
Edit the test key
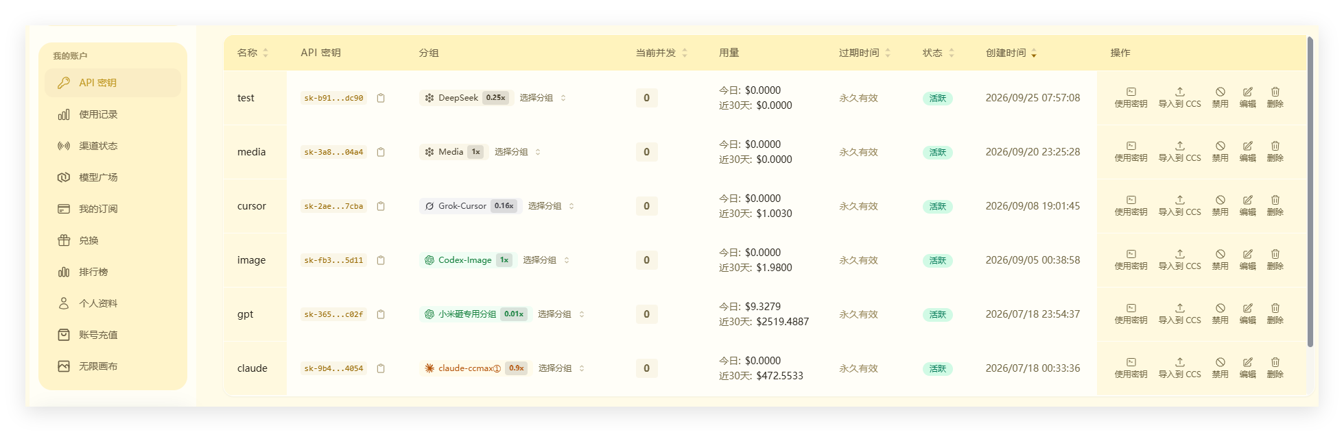1247,98
